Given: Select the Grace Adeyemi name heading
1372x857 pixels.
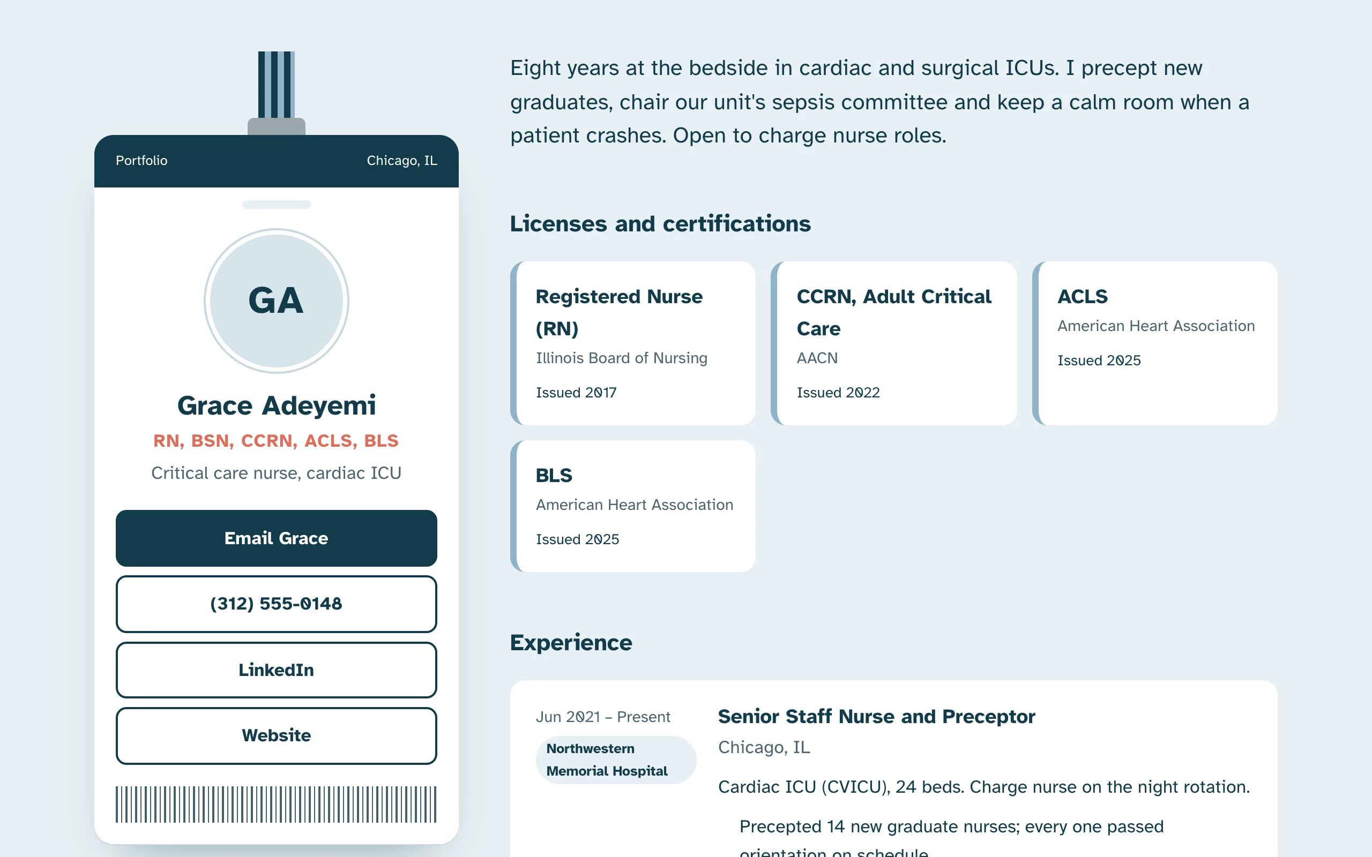Looking at the screenshot, I should point(276,405).
